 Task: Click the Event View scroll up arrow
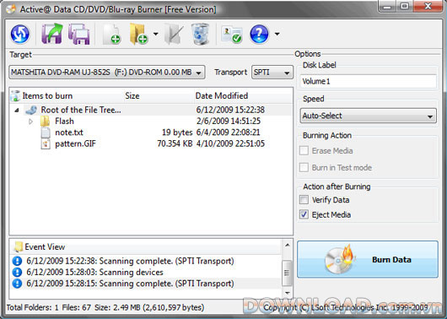[287, 245]
